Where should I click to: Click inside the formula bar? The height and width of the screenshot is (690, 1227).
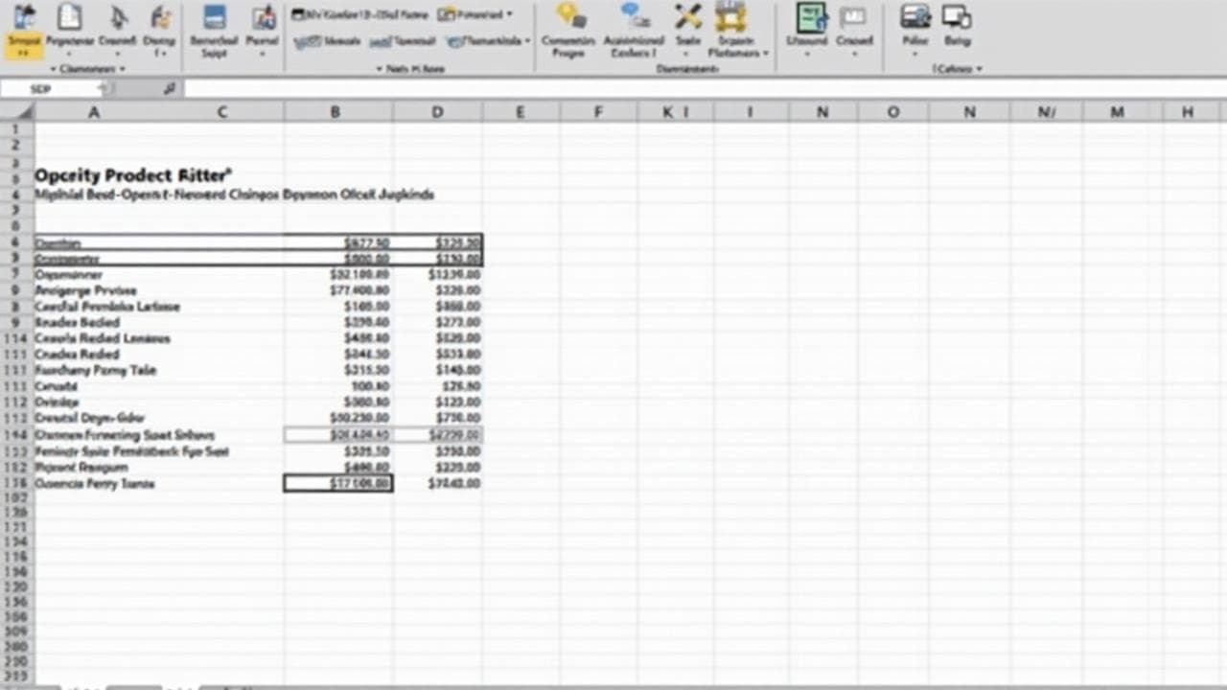(x=705, y=88)
